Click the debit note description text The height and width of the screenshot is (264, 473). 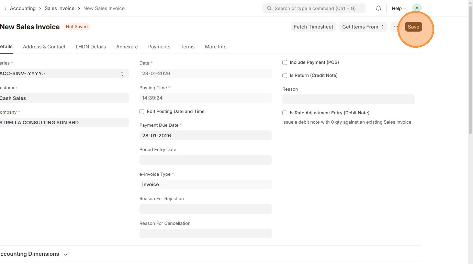347,122
